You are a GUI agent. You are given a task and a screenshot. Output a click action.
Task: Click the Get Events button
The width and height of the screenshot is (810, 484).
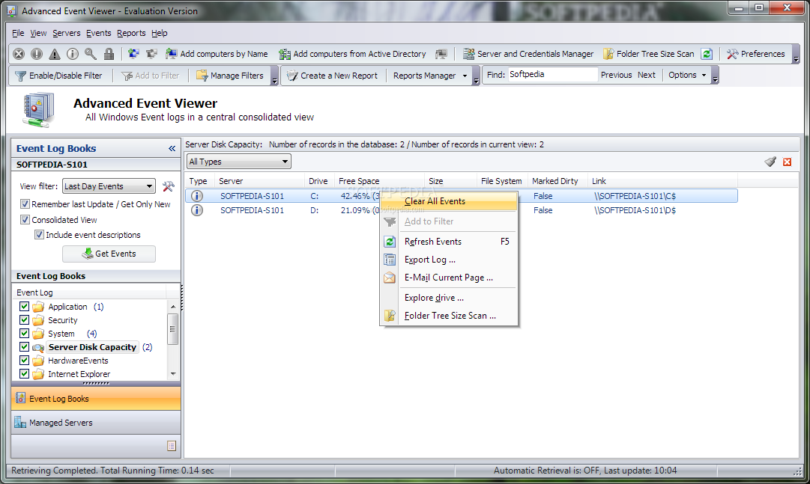109,254
